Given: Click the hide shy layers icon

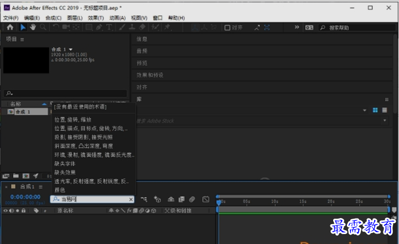Looking at the screenshot, I should pos(171,199).
